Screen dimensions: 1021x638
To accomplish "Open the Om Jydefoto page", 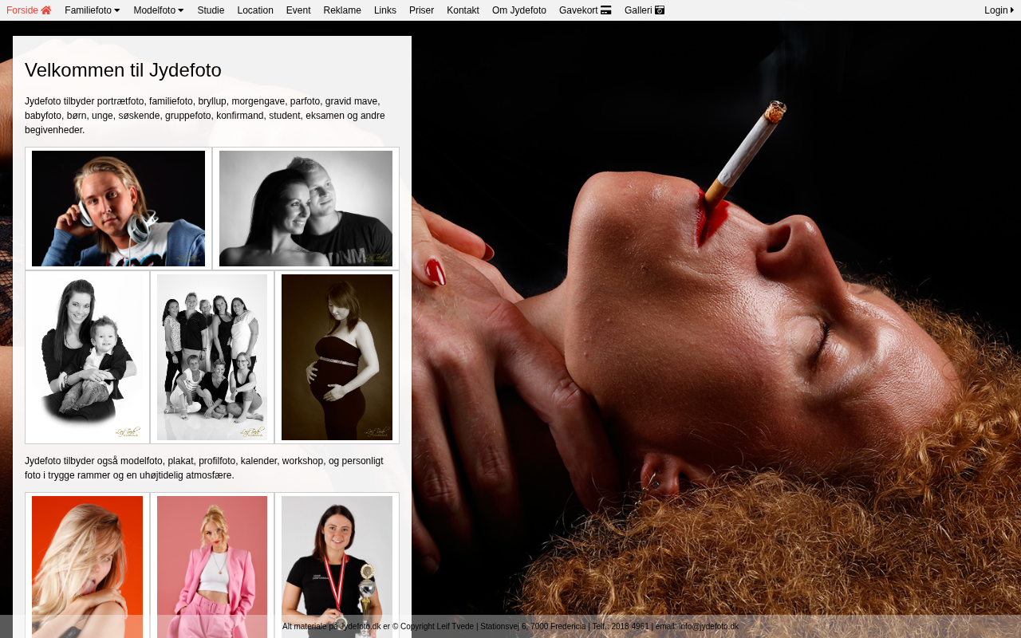I will coord(519,10).
